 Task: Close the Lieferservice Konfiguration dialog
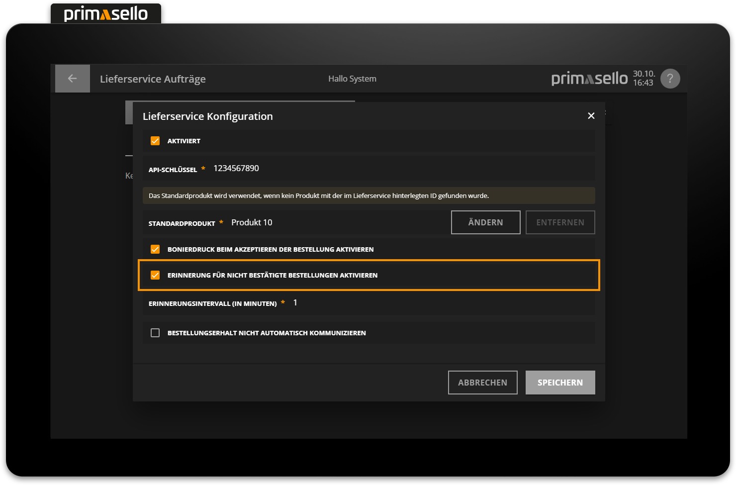591,115
